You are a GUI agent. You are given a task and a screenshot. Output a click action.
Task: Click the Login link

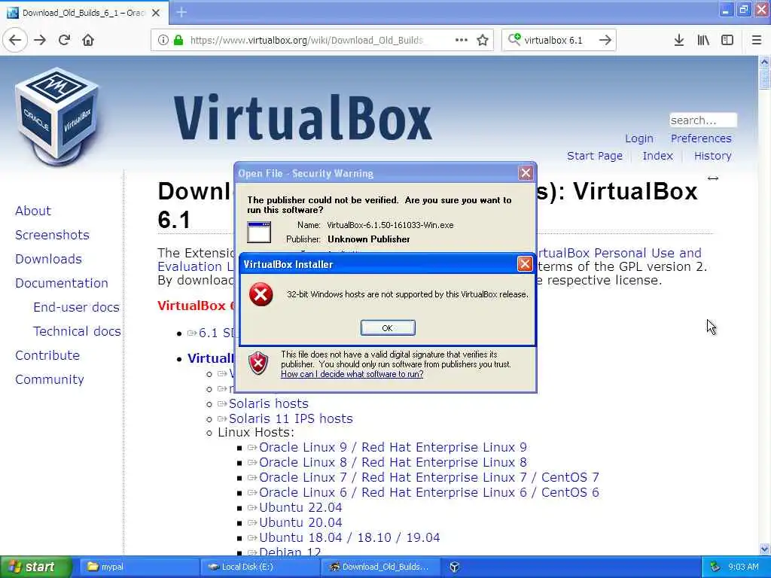click(638, 138)
